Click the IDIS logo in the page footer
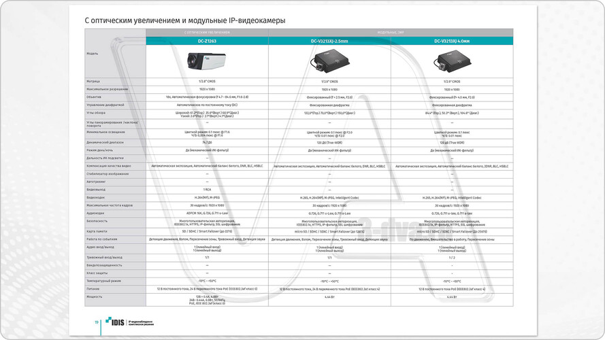The image size is (605, 340). click(x=115, y=322)
